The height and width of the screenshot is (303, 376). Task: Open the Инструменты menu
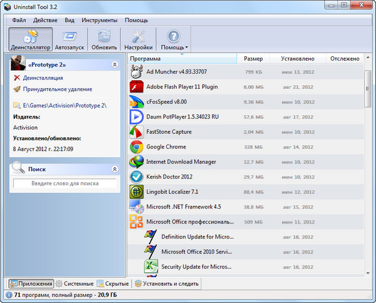point(99,20)
